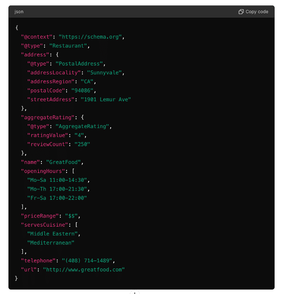Click the "Middle Eastern" cuisine entry
Viewport: 283px width, 294px height.
(52, 234)
